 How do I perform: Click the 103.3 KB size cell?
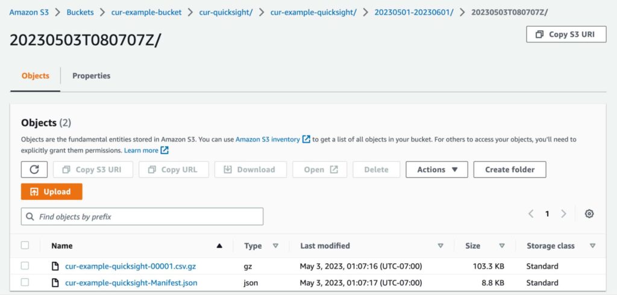[488, 266]
